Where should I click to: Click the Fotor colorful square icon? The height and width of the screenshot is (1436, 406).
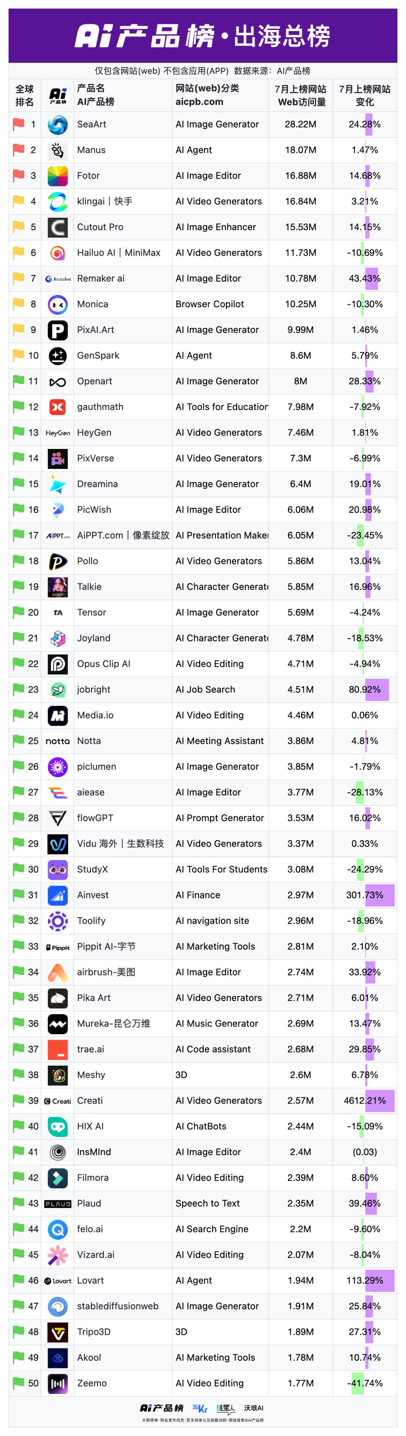pyautogui.click(x=58, y=176)
